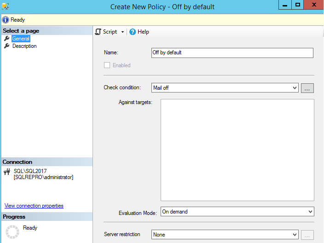This screenshot has height=243, width=324.
Task: Click the wrench icon beside General
Action: tap(6, 39)
